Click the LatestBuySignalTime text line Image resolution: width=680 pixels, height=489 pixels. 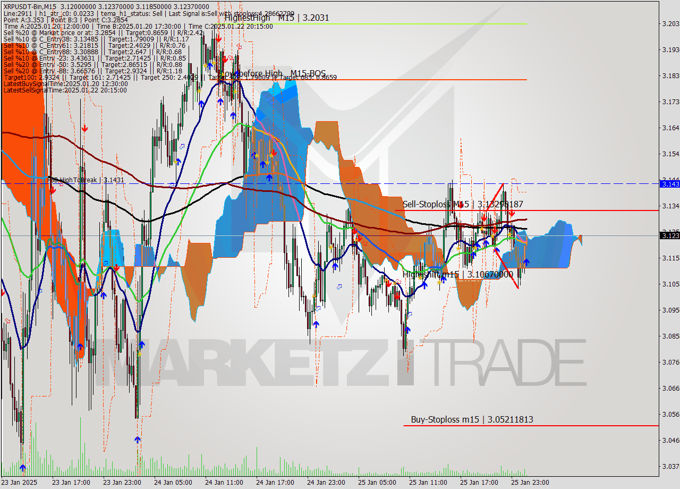tap(65, 83)
